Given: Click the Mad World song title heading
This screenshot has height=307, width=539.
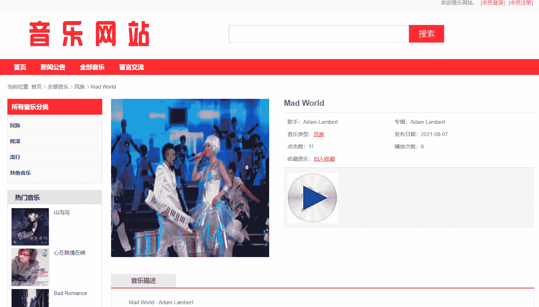Looking at the screenshot, I should [x=304, y=103].
